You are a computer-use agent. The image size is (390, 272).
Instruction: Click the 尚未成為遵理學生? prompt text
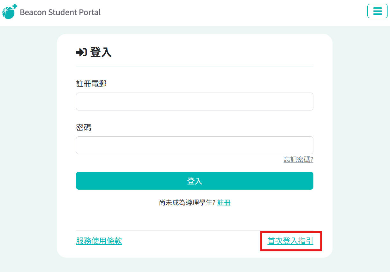[187, 203]
